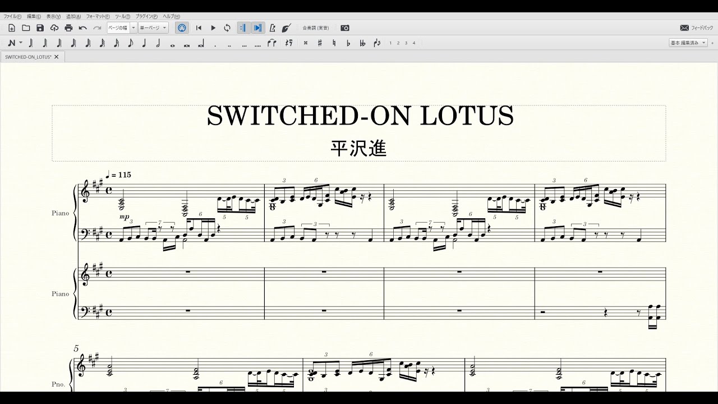Select the 16th note duration
This screenshot has height=404, width=718.
click(116, 43)
